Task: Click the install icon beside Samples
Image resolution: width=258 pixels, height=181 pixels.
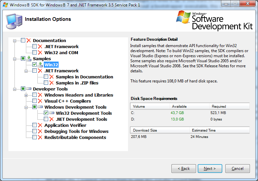Action: [x=29, y=59]
